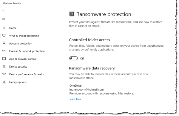The width and height of the screenshot is (179, 116).
Task: Select Virus & threat protection
Action: (x=24, y=36)
